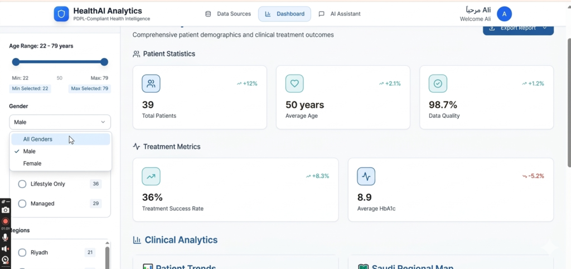This screenshot has width=571, height=269.
Task: Click the Data Sources database icon
Action: [209, 14]
